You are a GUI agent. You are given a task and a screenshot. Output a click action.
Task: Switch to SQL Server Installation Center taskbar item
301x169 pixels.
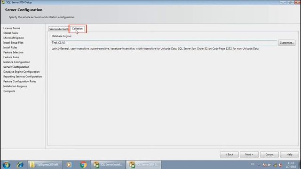[x=108, y=165]
